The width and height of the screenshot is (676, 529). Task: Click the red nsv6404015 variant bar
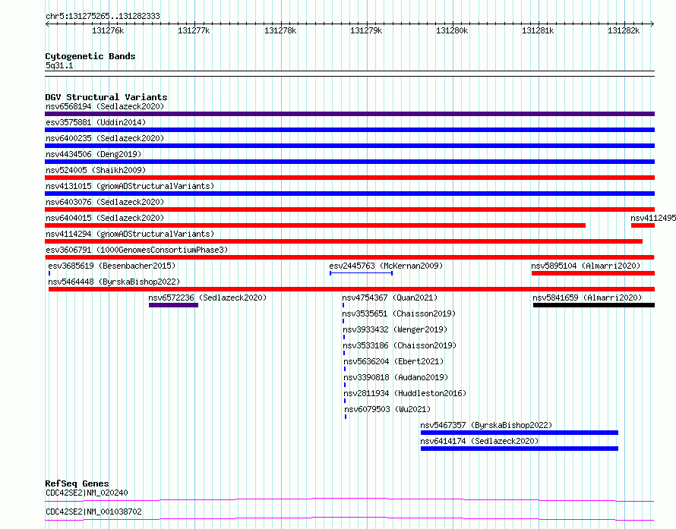coord(315,225)
